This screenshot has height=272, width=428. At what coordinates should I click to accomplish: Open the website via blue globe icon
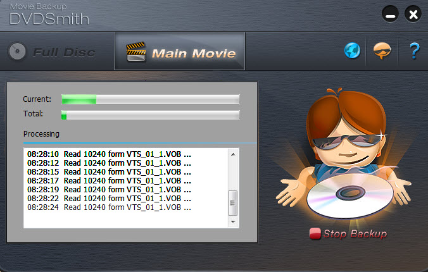tap(352, 51)
